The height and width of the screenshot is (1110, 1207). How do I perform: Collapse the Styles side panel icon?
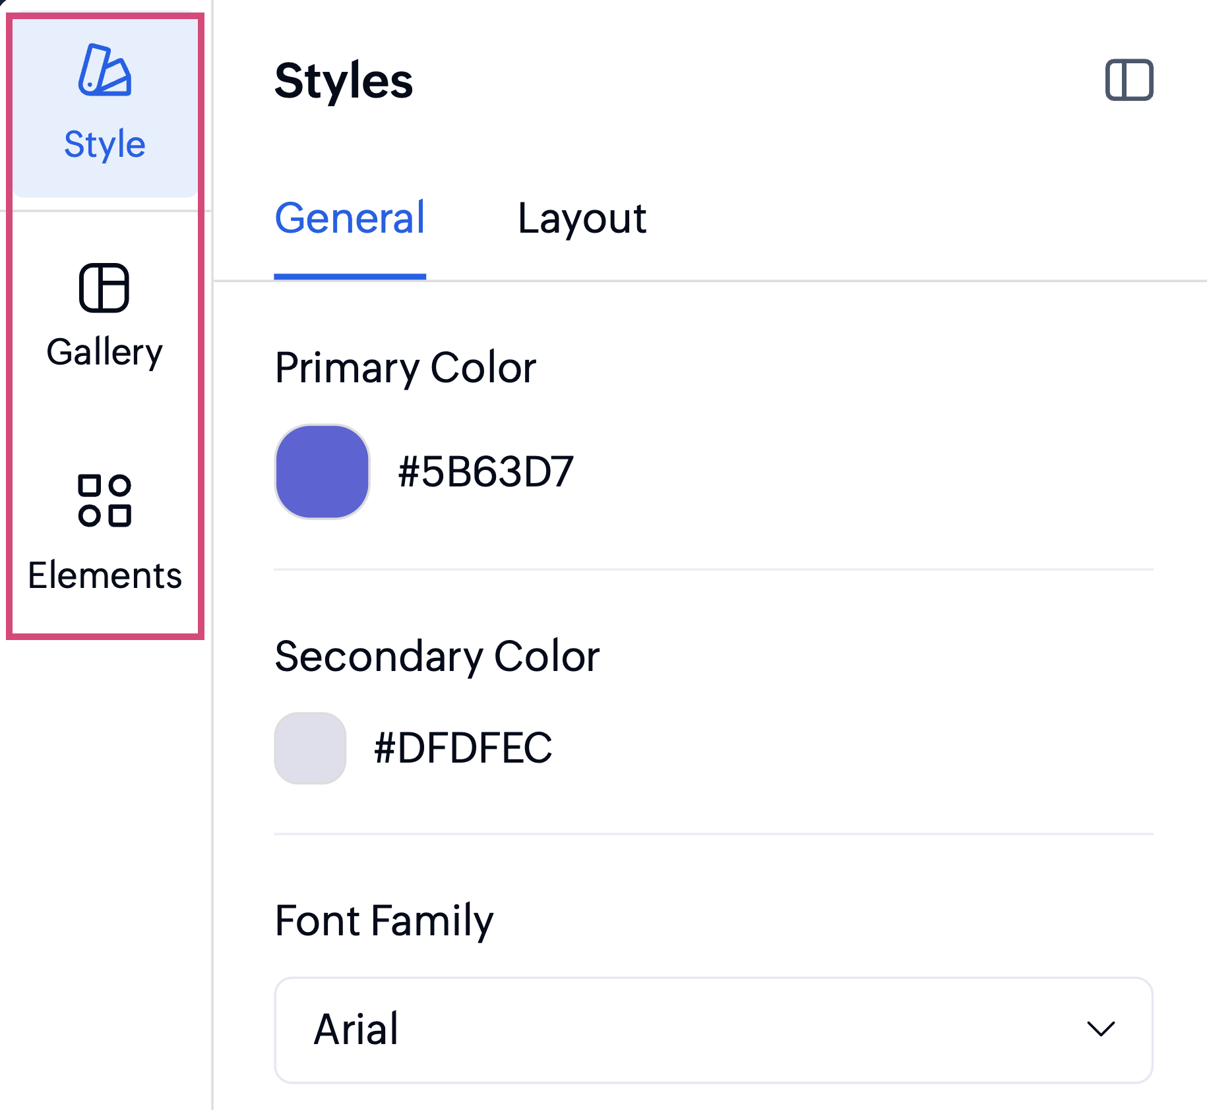click(x=1129, y=80)
